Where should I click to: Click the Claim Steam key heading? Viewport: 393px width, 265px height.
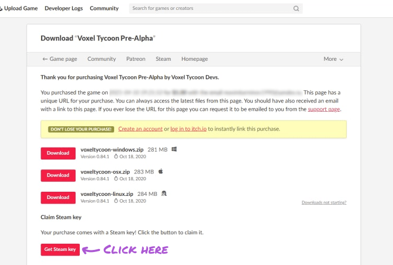pos(61,217)
